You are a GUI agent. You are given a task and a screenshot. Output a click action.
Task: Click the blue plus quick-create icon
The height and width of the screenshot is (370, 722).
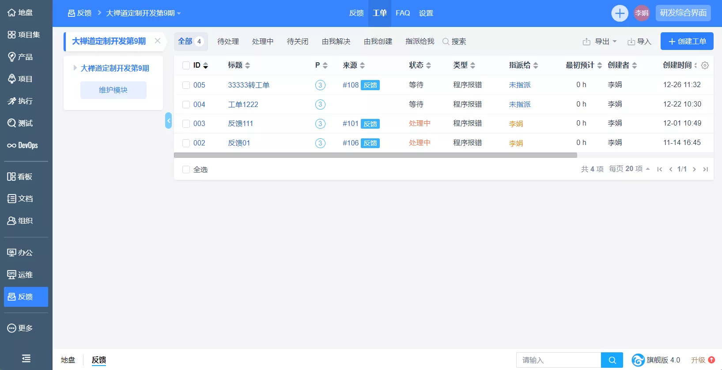click(620, 13)
